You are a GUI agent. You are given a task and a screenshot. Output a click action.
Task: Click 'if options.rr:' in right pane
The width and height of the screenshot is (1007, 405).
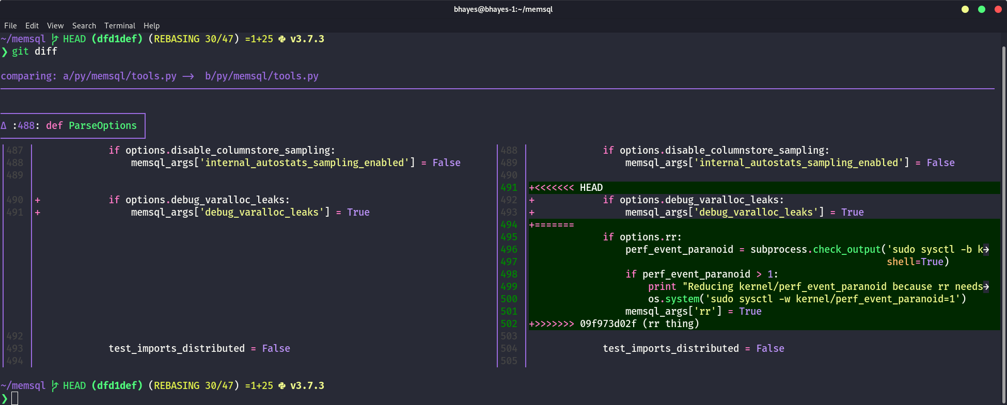pos(642,237)
